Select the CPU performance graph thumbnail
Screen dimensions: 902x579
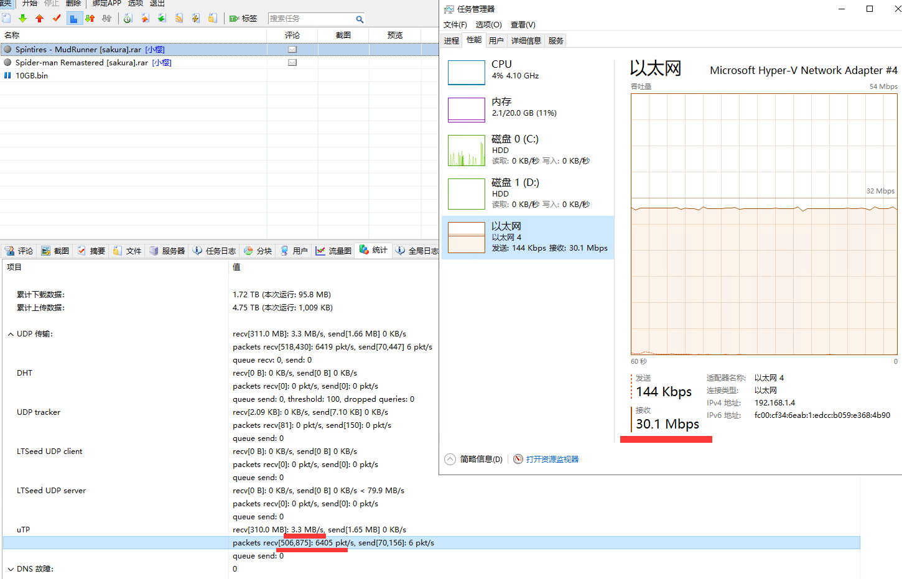[x=467, y=73]
